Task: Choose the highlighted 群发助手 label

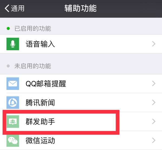Action: pyautogui.click(x=40, y=122)
